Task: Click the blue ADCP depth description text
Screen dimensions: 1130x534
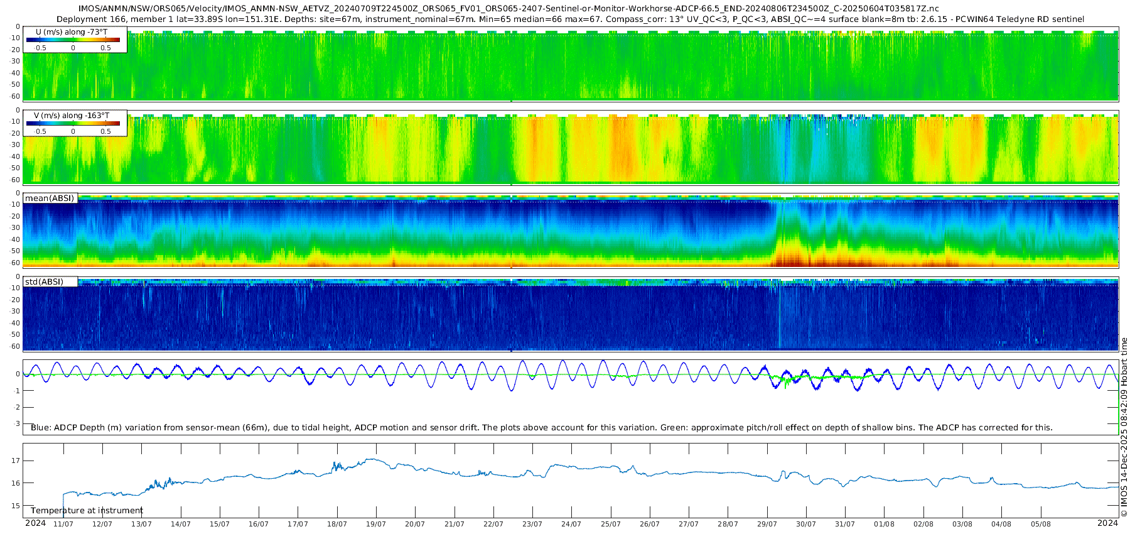Action: click(541, 428)
